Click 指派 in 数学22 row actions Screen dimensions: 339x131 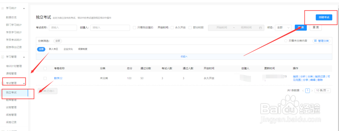(x=296, y=77)
